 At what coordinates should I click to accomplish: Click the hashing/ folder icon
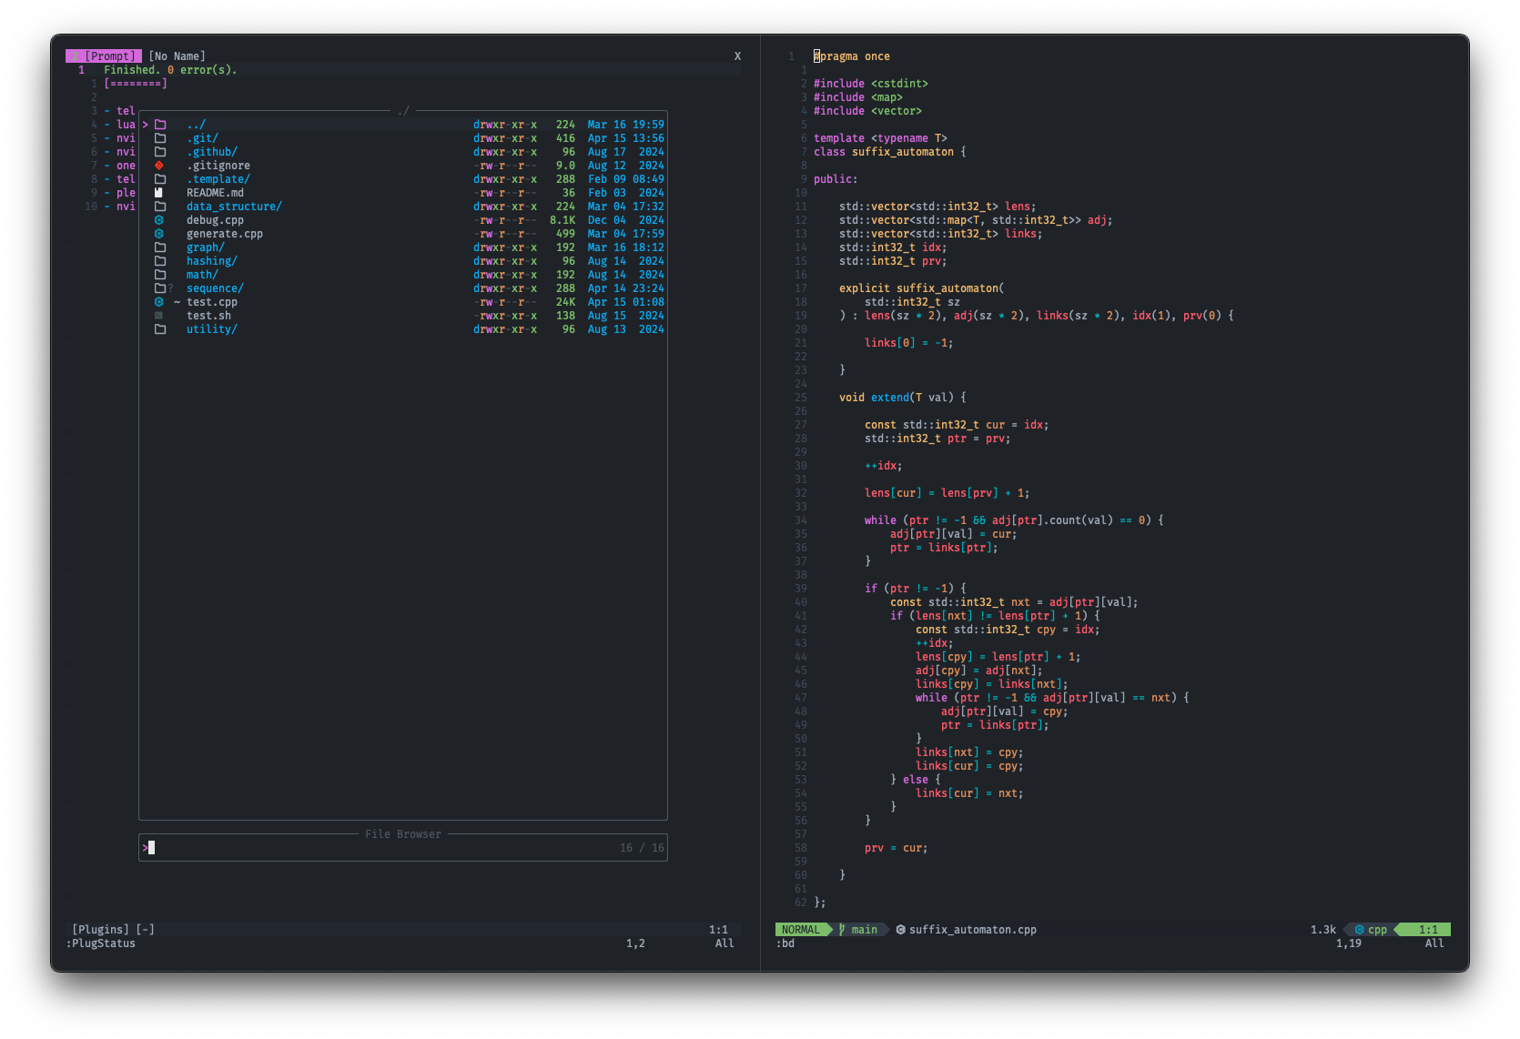pyautogui.click(x=160, y=261)
